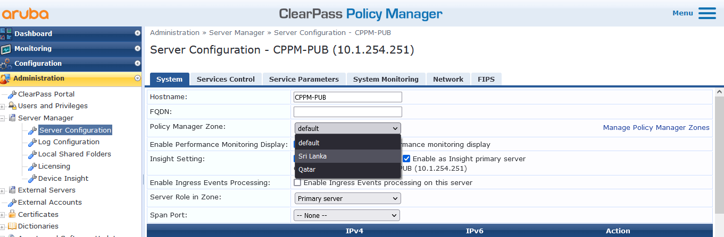The image size is (724, 237).
Task: Click the Licensing wrench icon
Action: pyautogui.click(x=32, y=166)
